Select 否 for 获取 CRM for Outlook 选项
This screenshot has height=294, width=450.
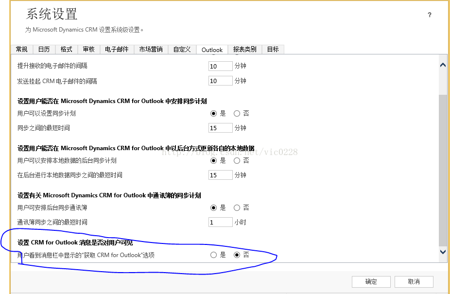[x=237, y=255]
